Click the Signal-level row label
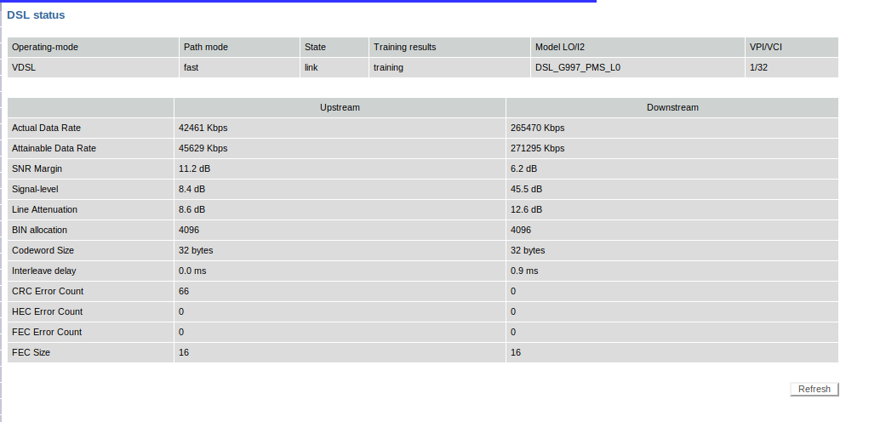This screenshot has width=886, height=422. point(35,189)
